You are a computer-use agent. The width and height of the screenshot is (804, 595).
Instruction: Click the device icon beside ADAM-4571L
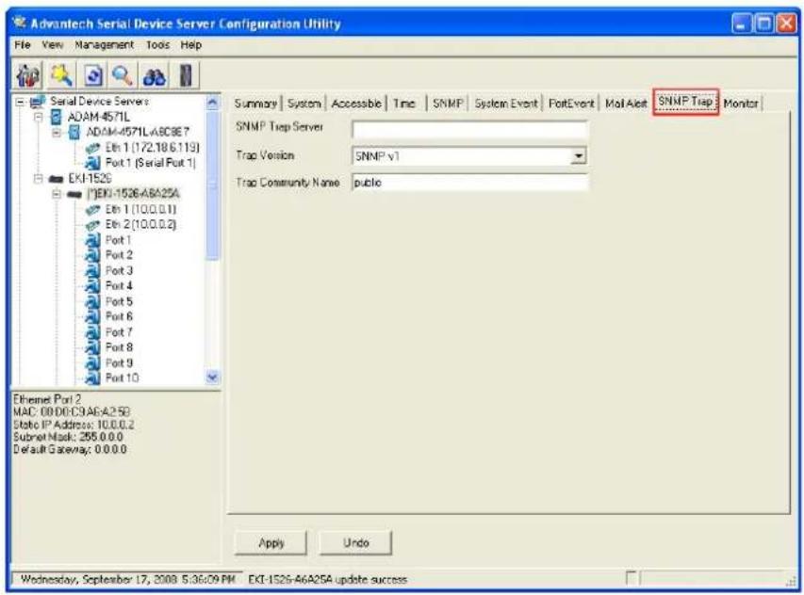[56, 117]
